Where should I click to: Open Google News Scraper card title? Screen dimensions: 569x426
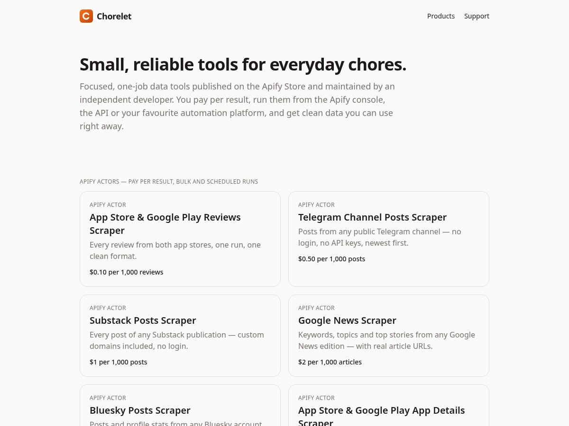coord(347,320)
